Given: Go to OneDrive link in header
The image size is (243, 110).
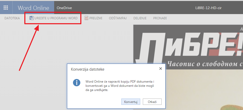Looking at the screenshot, I should pos(64,8).
